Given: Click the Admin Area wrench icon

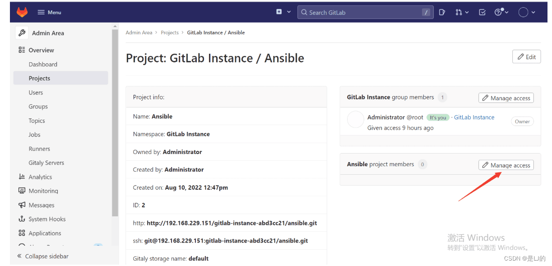Looking at the screenshot, I should (22, 33).
